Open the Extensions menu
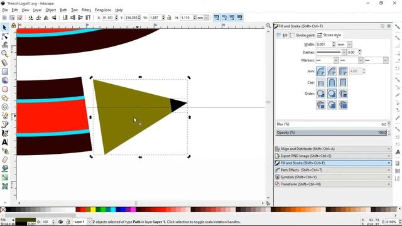The image size is (402, 226). pos(103,10)
